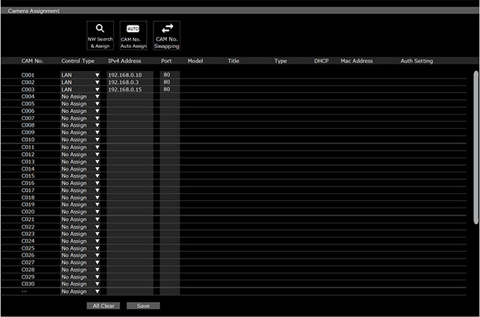The height and width of the screenshot is (317, 480).
Task: Click Mac Address column header
Action: [x=356, y=61]
